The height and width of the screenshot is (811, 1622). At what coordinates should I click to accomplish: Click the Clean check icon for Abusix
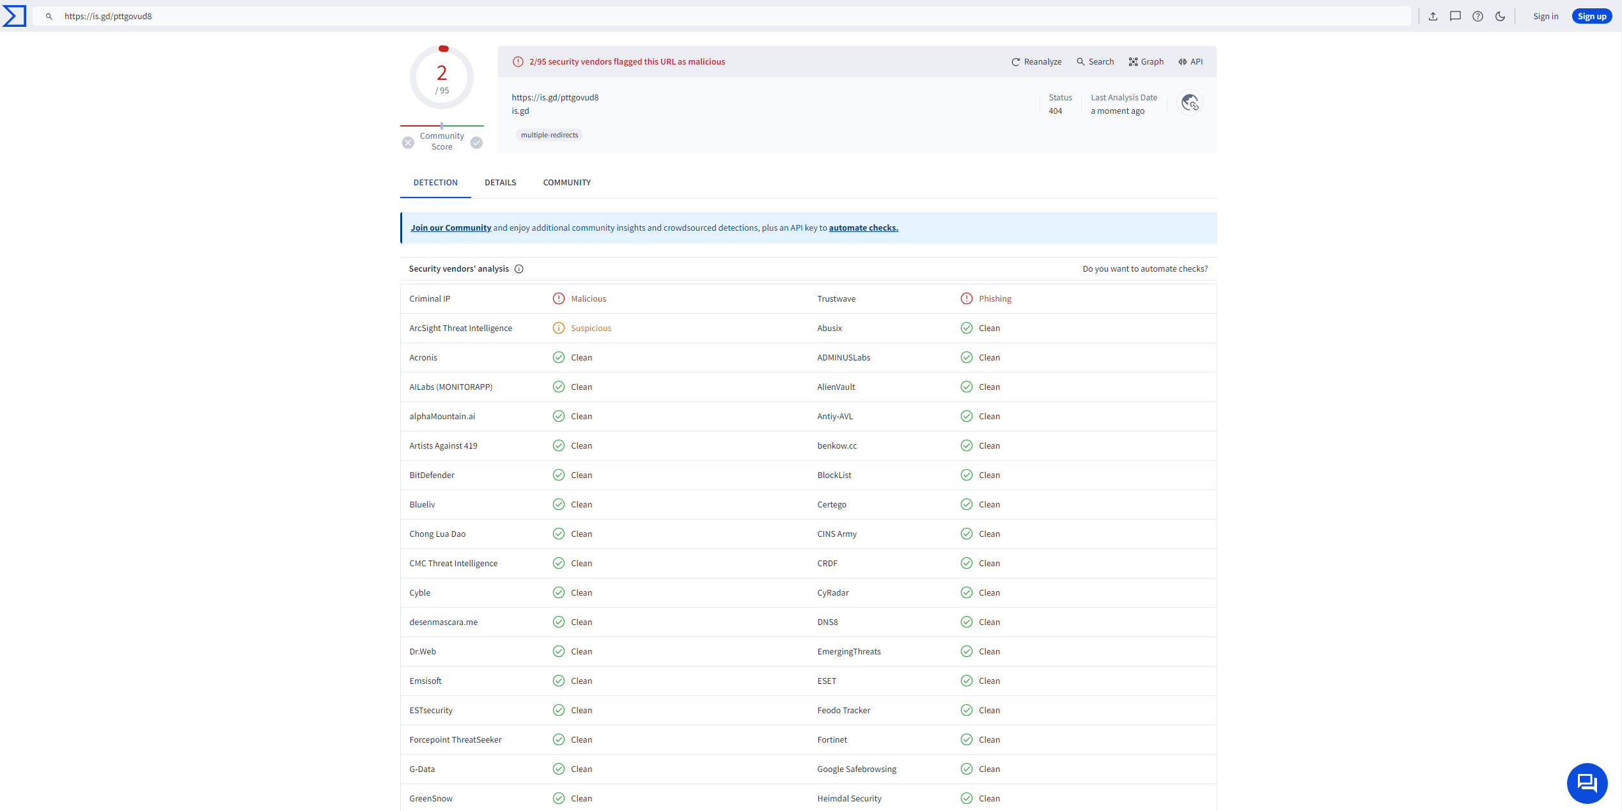tap(967, 328)
